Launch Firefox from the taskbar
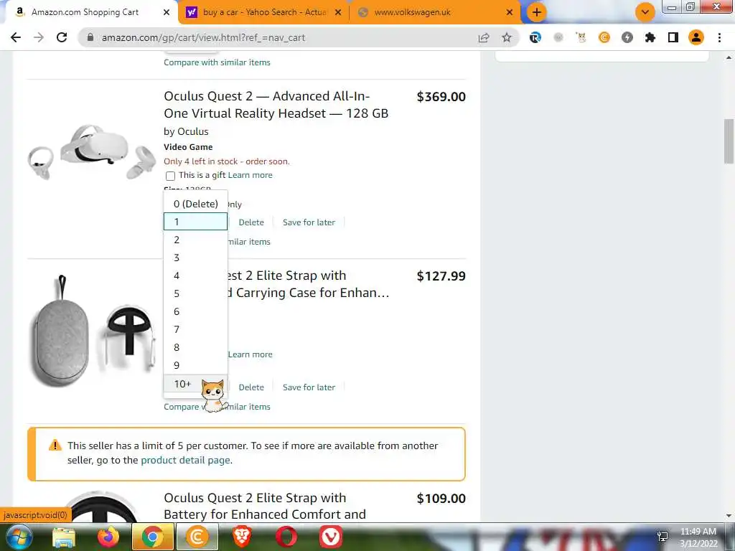735x551 pixels. [108, 537]
